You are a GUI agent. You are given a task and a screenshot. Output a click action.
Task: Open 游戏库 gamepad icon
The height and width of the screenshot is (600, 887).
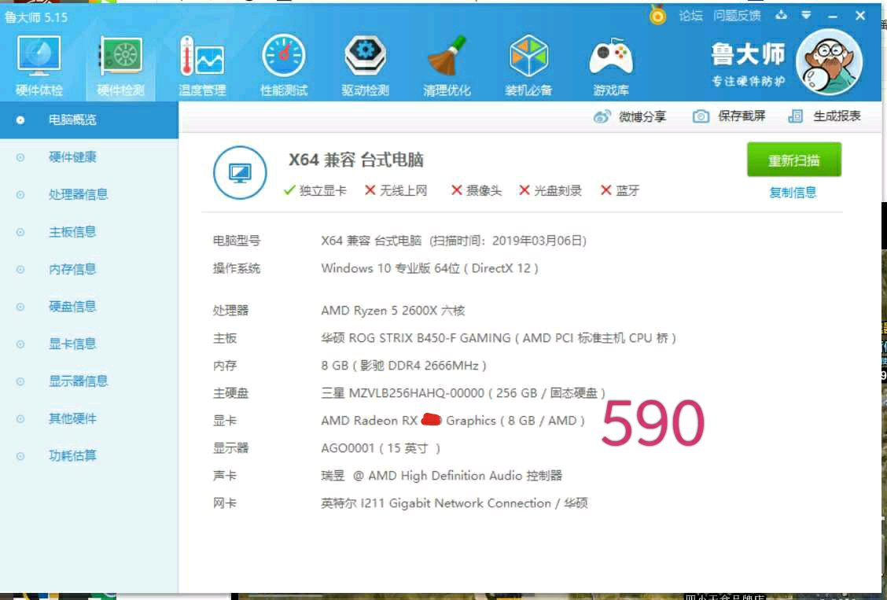[611, 65]
